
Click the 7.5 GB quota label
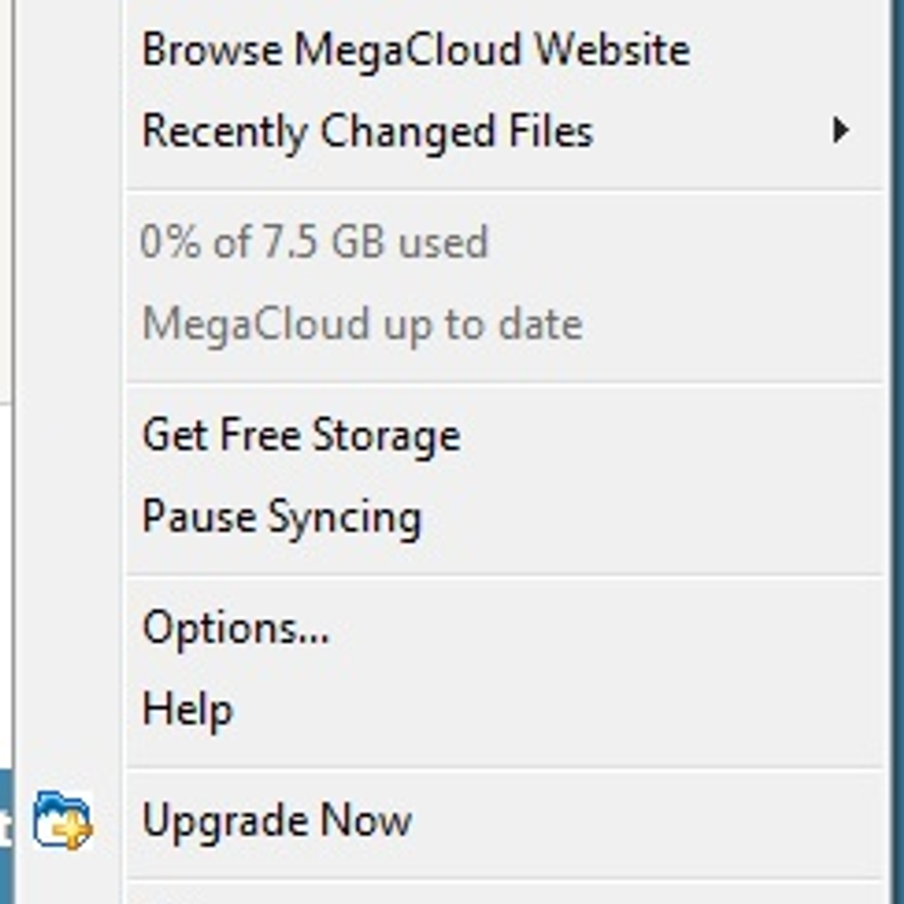pos(324,242)
